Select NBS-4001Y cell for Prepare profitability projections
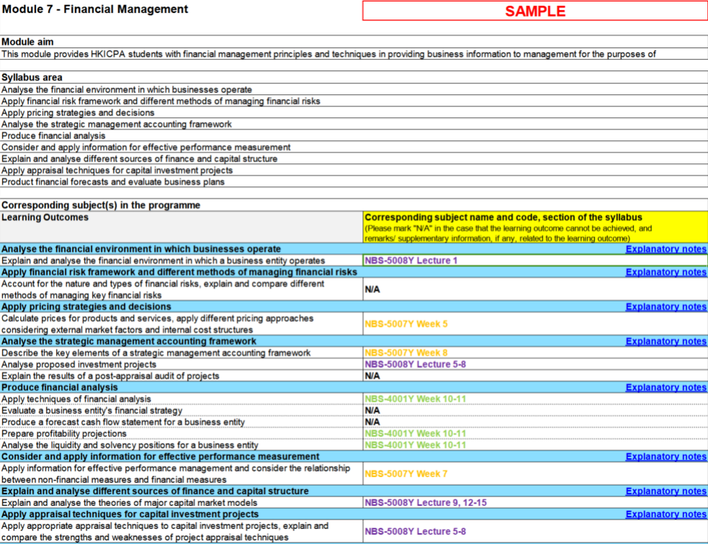The width and height of the screenshot is (708, 544). pyautogui.click(x=534, y=433)
